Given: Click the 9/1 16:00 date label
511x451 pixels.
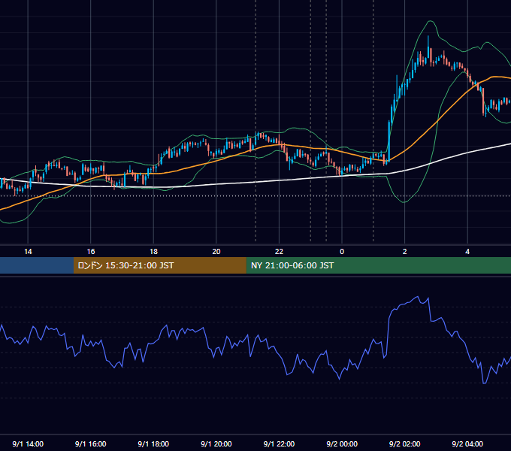Looking at the screenshot, I should click(x=91, y=443).
